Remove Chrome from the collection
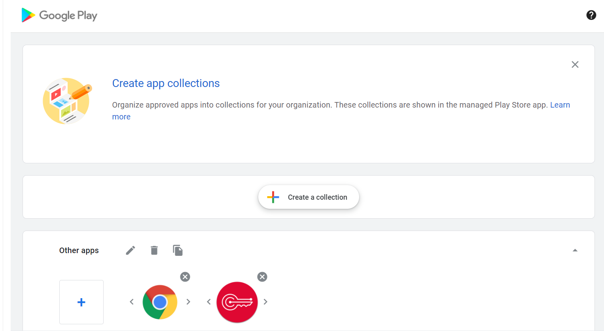 (185, 277)
